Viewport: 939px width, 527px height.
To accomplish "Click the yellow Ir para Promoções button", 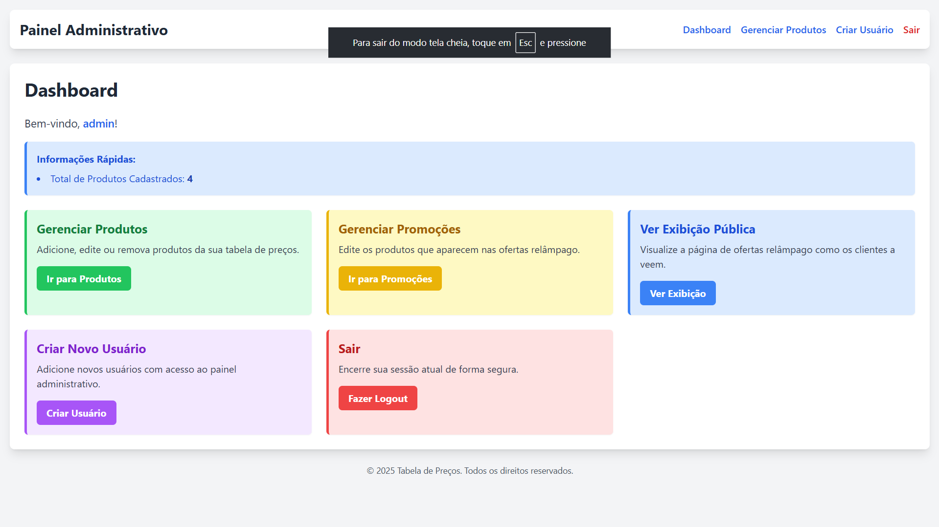I will pyautogui.click(x=390, y=278).
